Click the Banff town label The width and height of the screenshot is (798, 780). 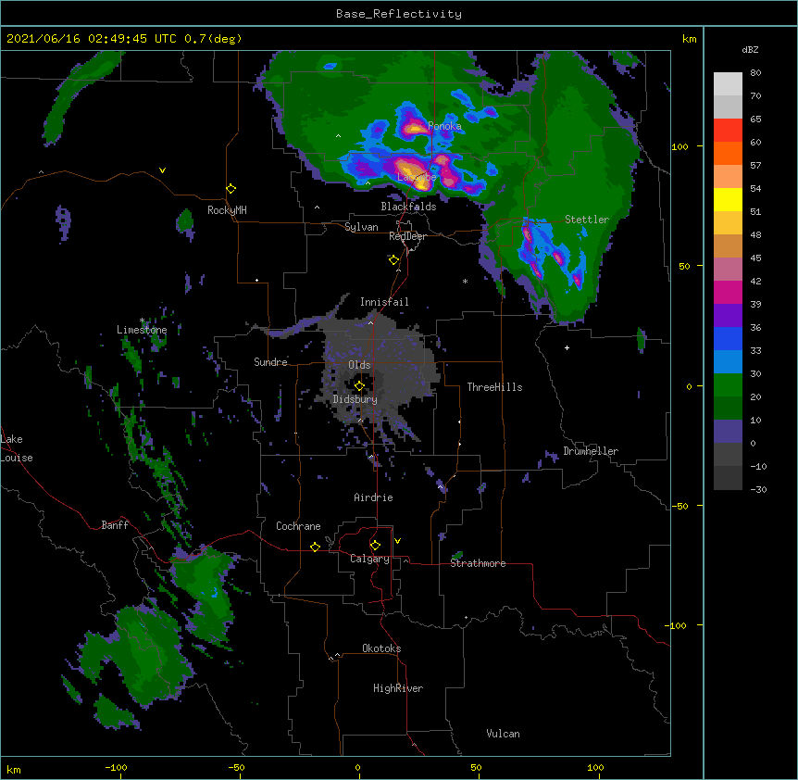point(115,525)
